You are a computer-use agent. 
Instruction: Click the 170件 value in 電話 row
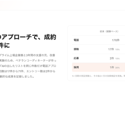click(x=116, y=40)
